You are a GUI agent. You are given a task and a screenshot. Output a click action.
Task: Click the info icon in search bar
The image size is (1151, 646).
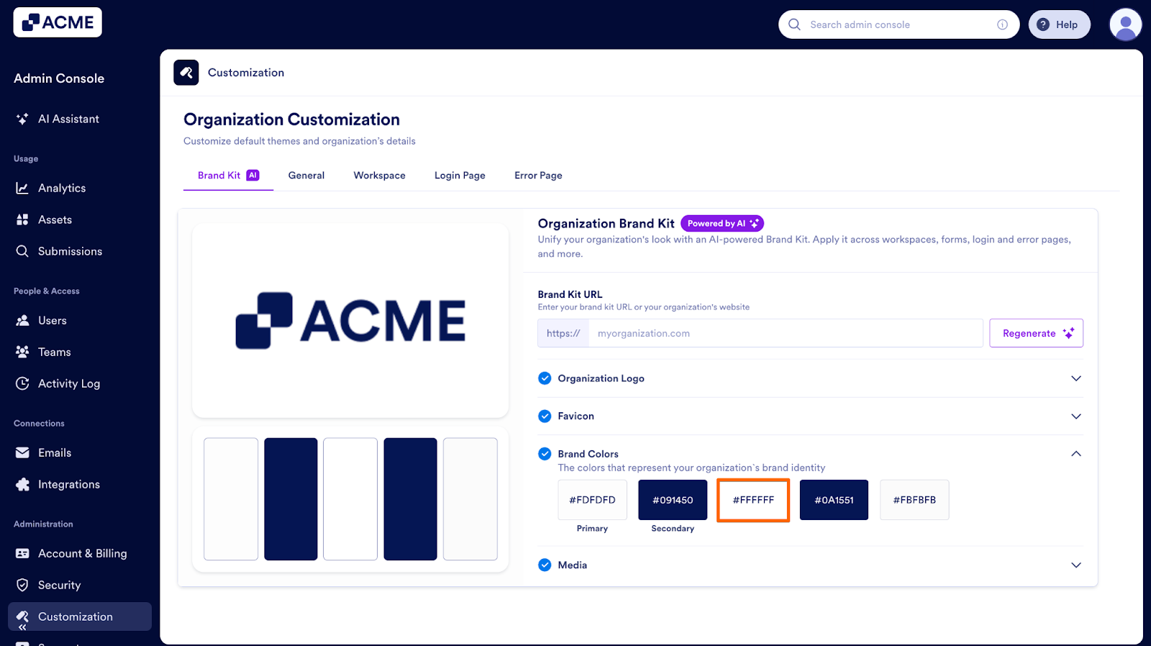[1002, 24]
